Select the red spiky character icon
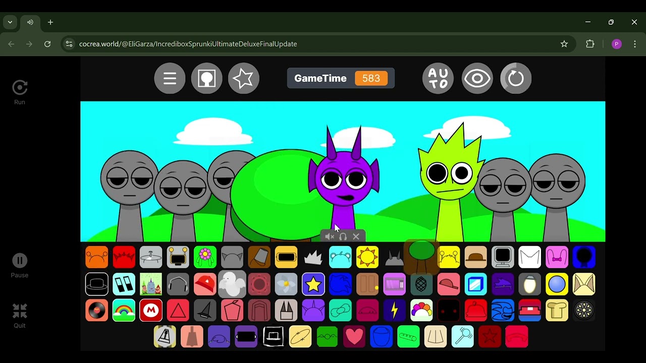Image resolution: width=646 pixels, height=363 pixels. tap(124, 257)
